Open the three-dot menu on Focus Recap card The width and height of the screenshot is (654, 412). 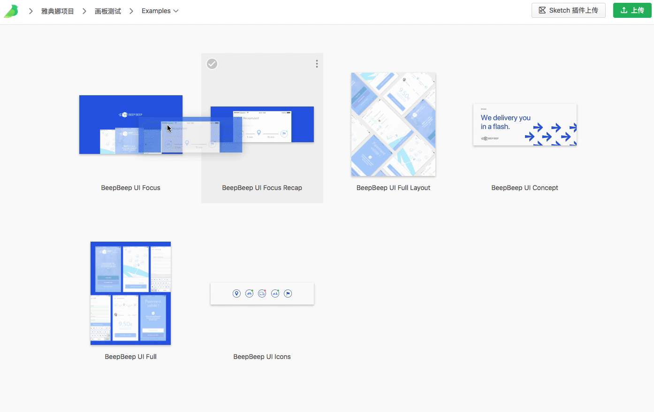point(317,64)
